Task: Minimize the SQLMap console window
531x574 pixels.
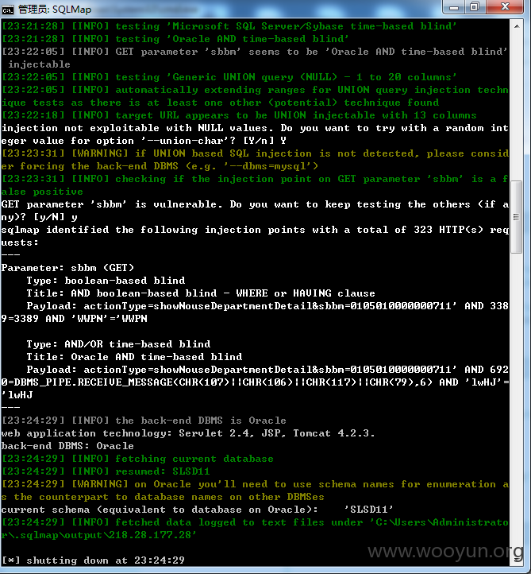Action: coord(454,7)
